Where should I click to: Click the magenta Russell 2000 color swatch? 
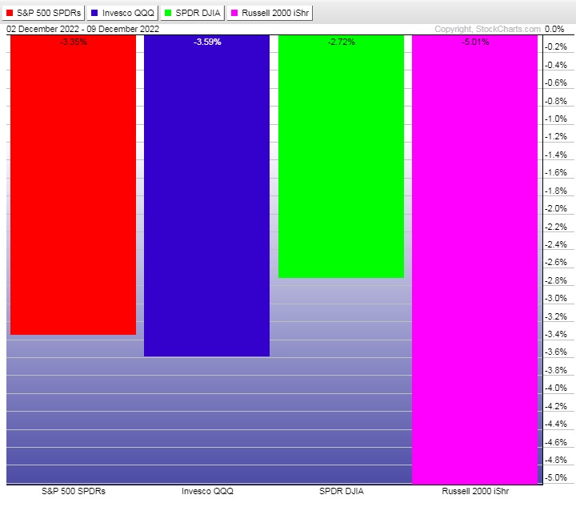pyautogui.click(x=234, y=13)
